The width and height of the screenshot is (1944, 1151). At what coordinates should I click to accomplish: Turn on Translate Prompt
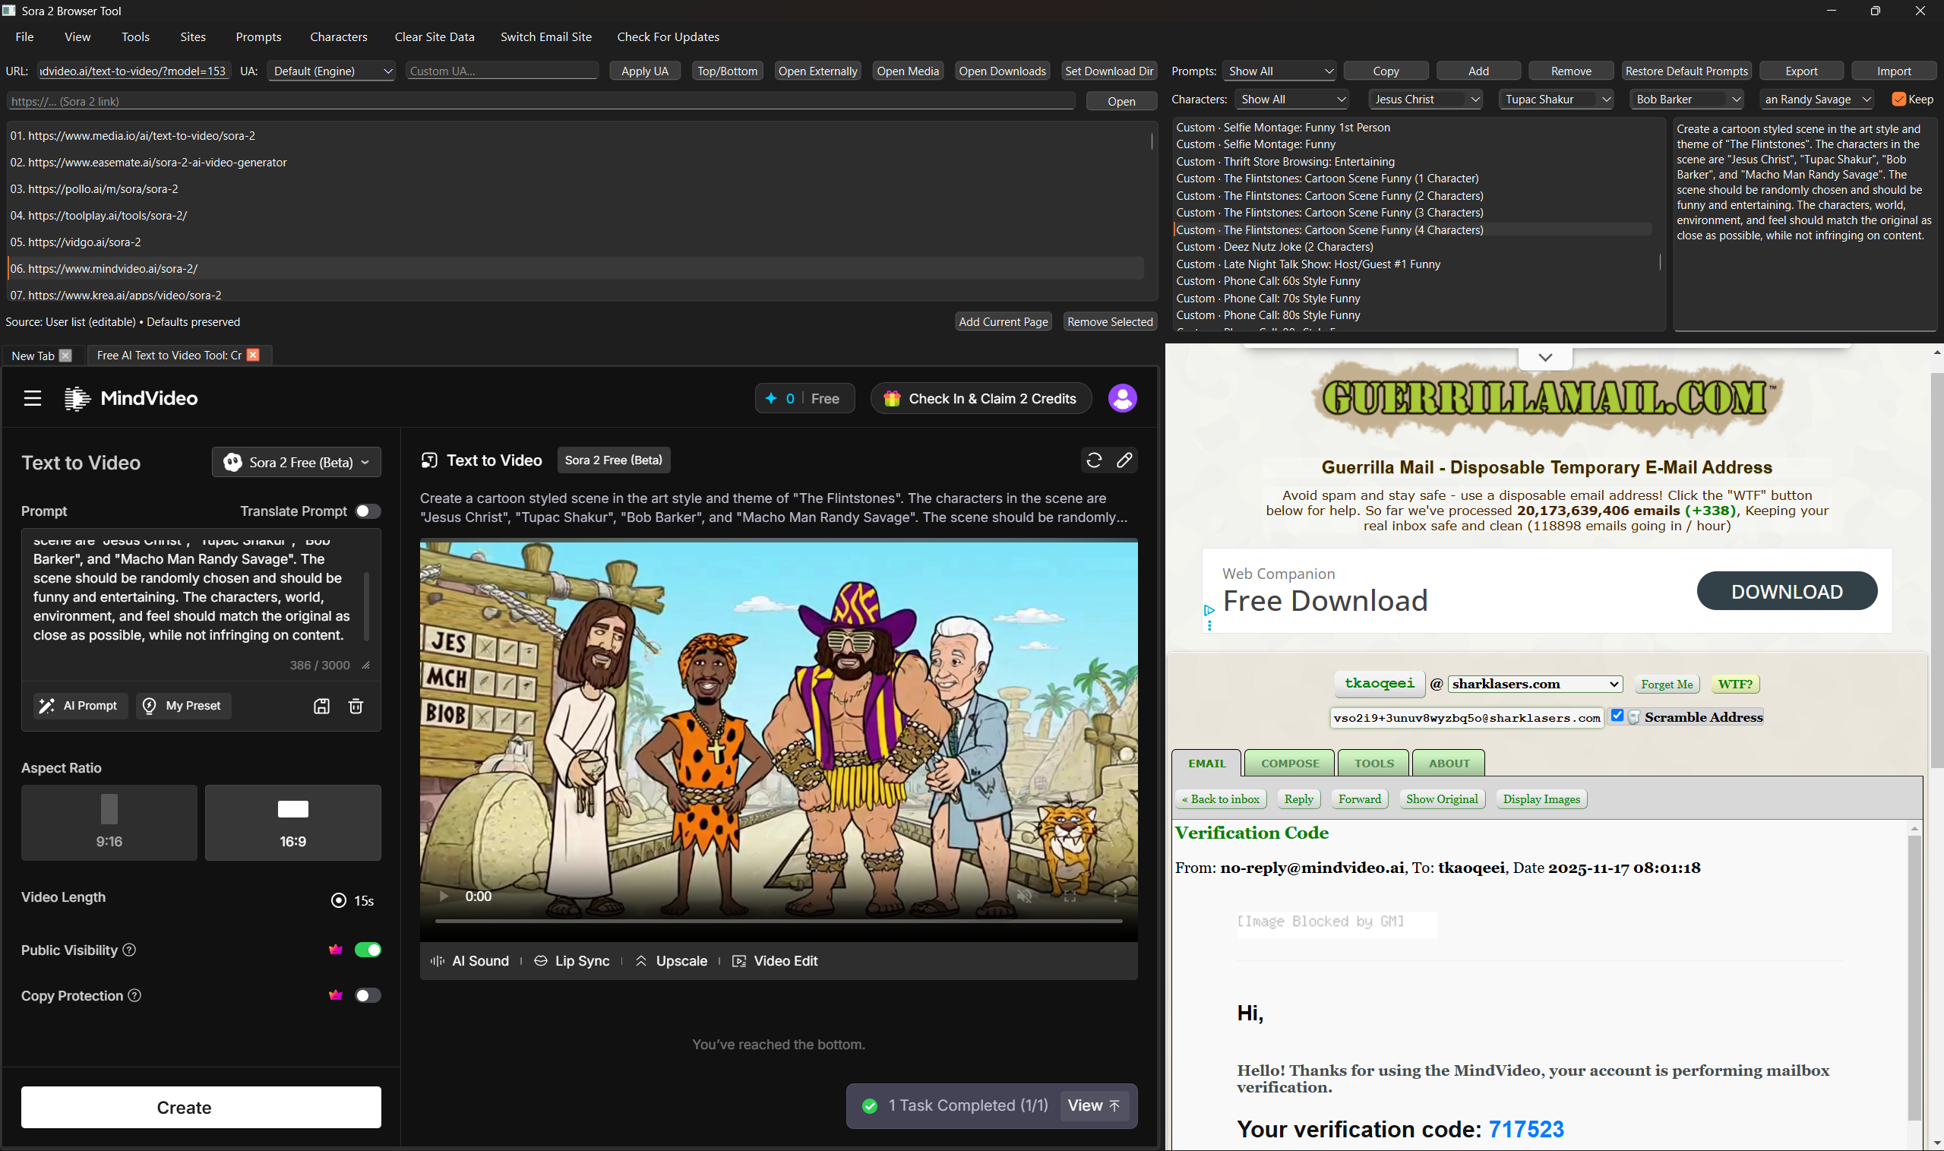(367, 511)
